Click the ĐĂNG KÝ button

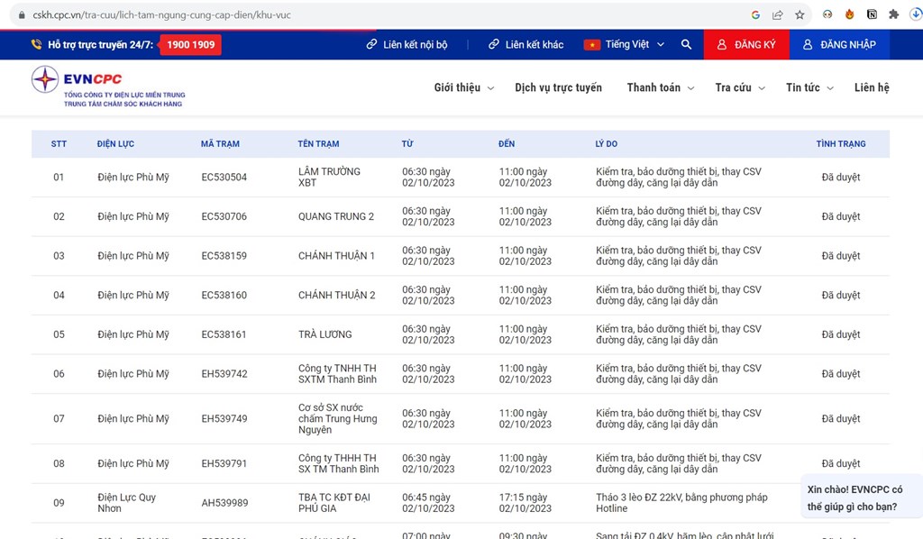coord(745,44)
